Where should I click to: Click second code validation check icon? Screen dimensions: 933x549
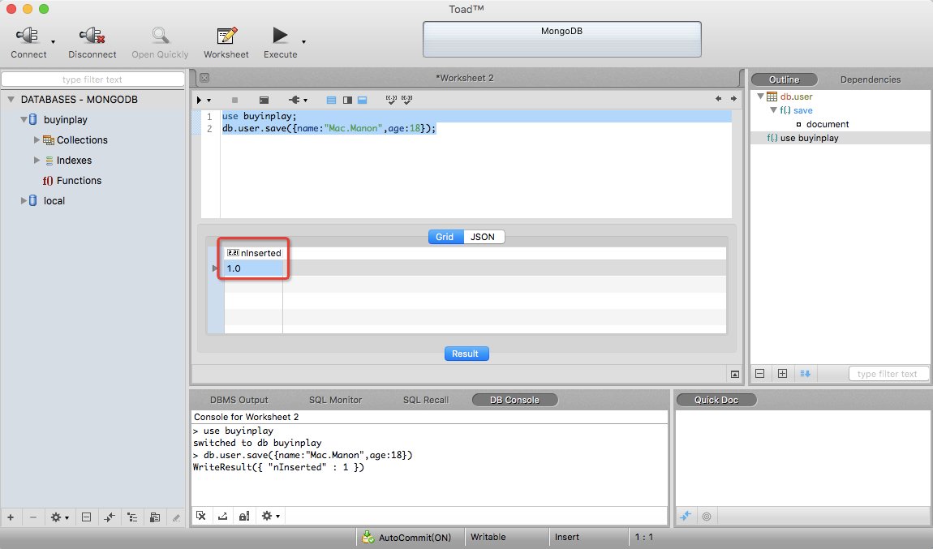pyautogui.click(x=407, y=100)
